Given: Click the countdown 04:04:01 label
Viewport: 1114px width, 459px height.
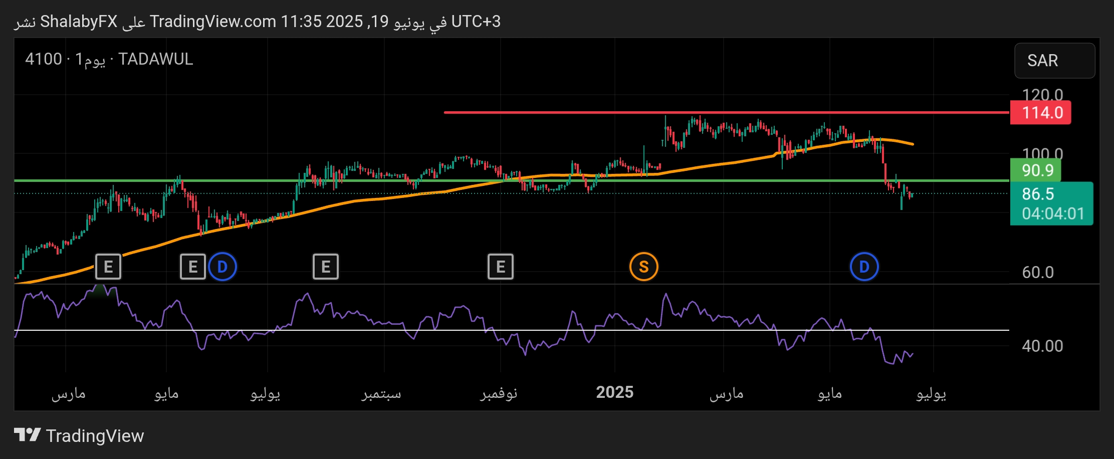Looking at the screenshot, I should coord(1053,214).
